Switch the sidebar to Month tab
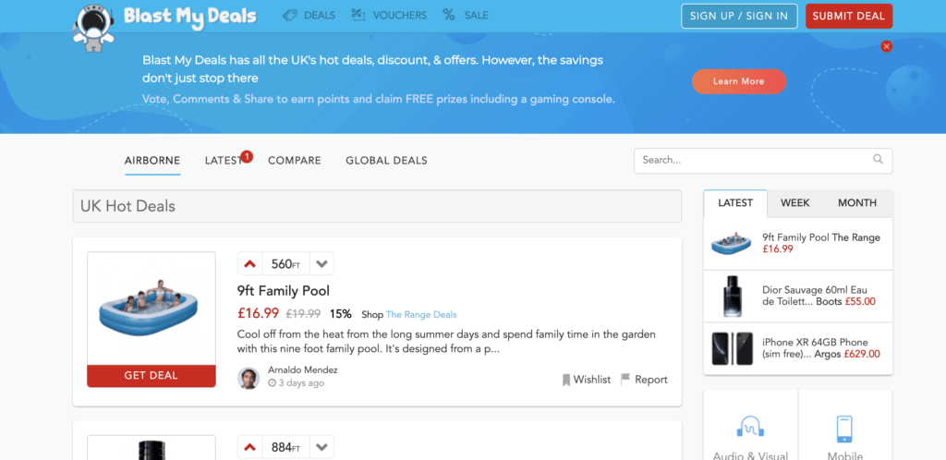This screenshot has width=946, height=460. pos(857,203)
